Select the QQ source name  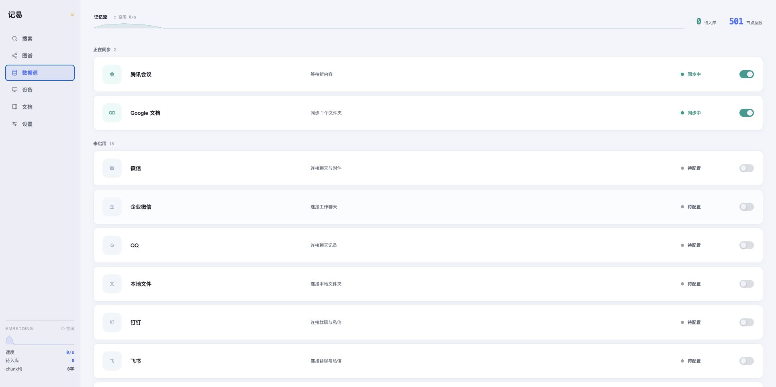click(x=135, y=245)
